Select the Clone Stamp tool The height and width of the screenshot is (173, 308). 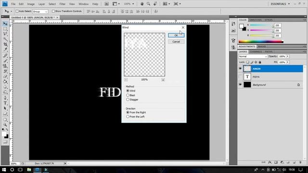5,66
